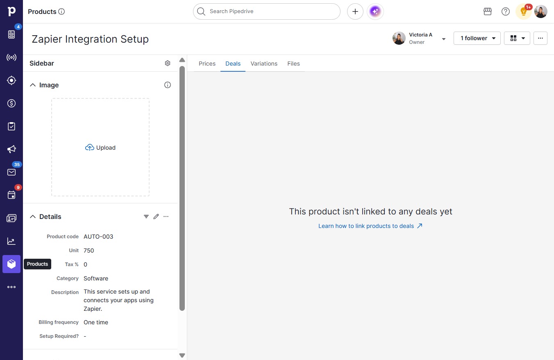
Task: Collapse the Details section
Action: pos(33,216)
